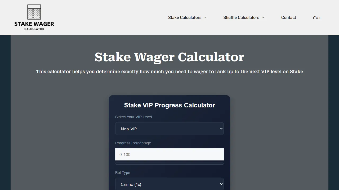Click the בס"ד text in the header

point(316,17)
